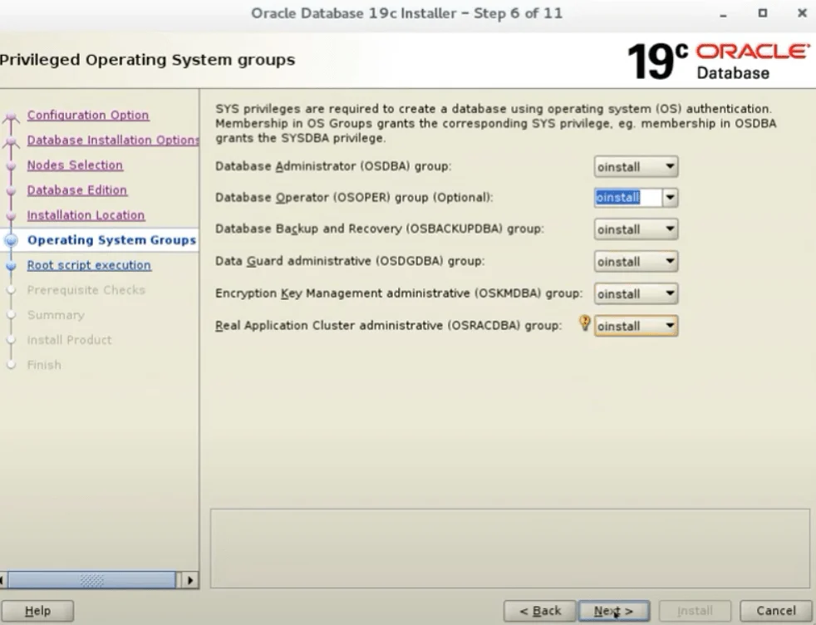Proceed with the Next button
This screenshot has width=816, height=625.
[x=613, y=611]
